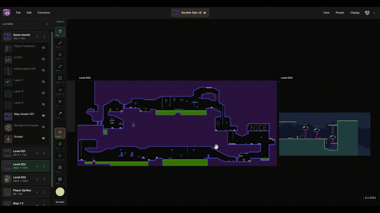Click the version 4.3.1011 badge

pos(369,198)
